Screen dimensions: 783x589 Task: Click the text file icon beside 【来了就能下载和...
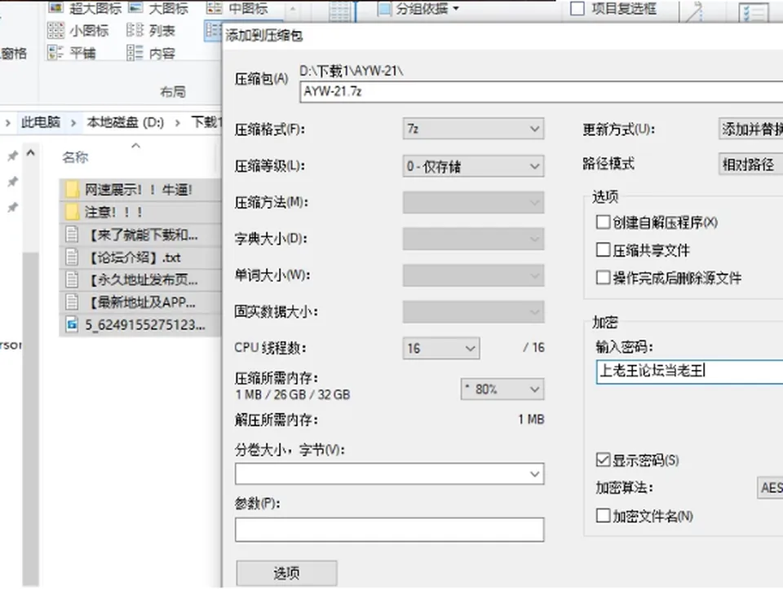tap(73, 235)
